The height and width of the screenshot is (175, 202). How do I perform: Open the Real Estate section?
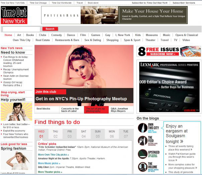point(43,40)
